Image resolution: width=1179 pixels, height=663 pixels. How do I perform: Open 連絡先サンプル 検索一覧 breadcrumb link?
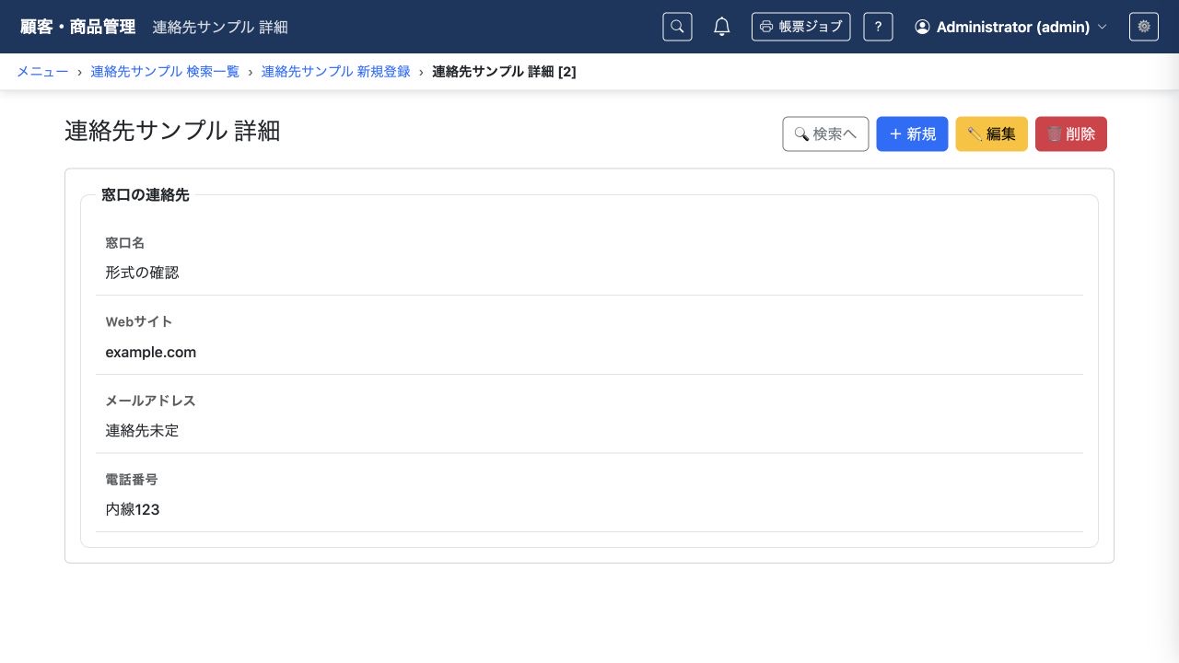point(165,71)
